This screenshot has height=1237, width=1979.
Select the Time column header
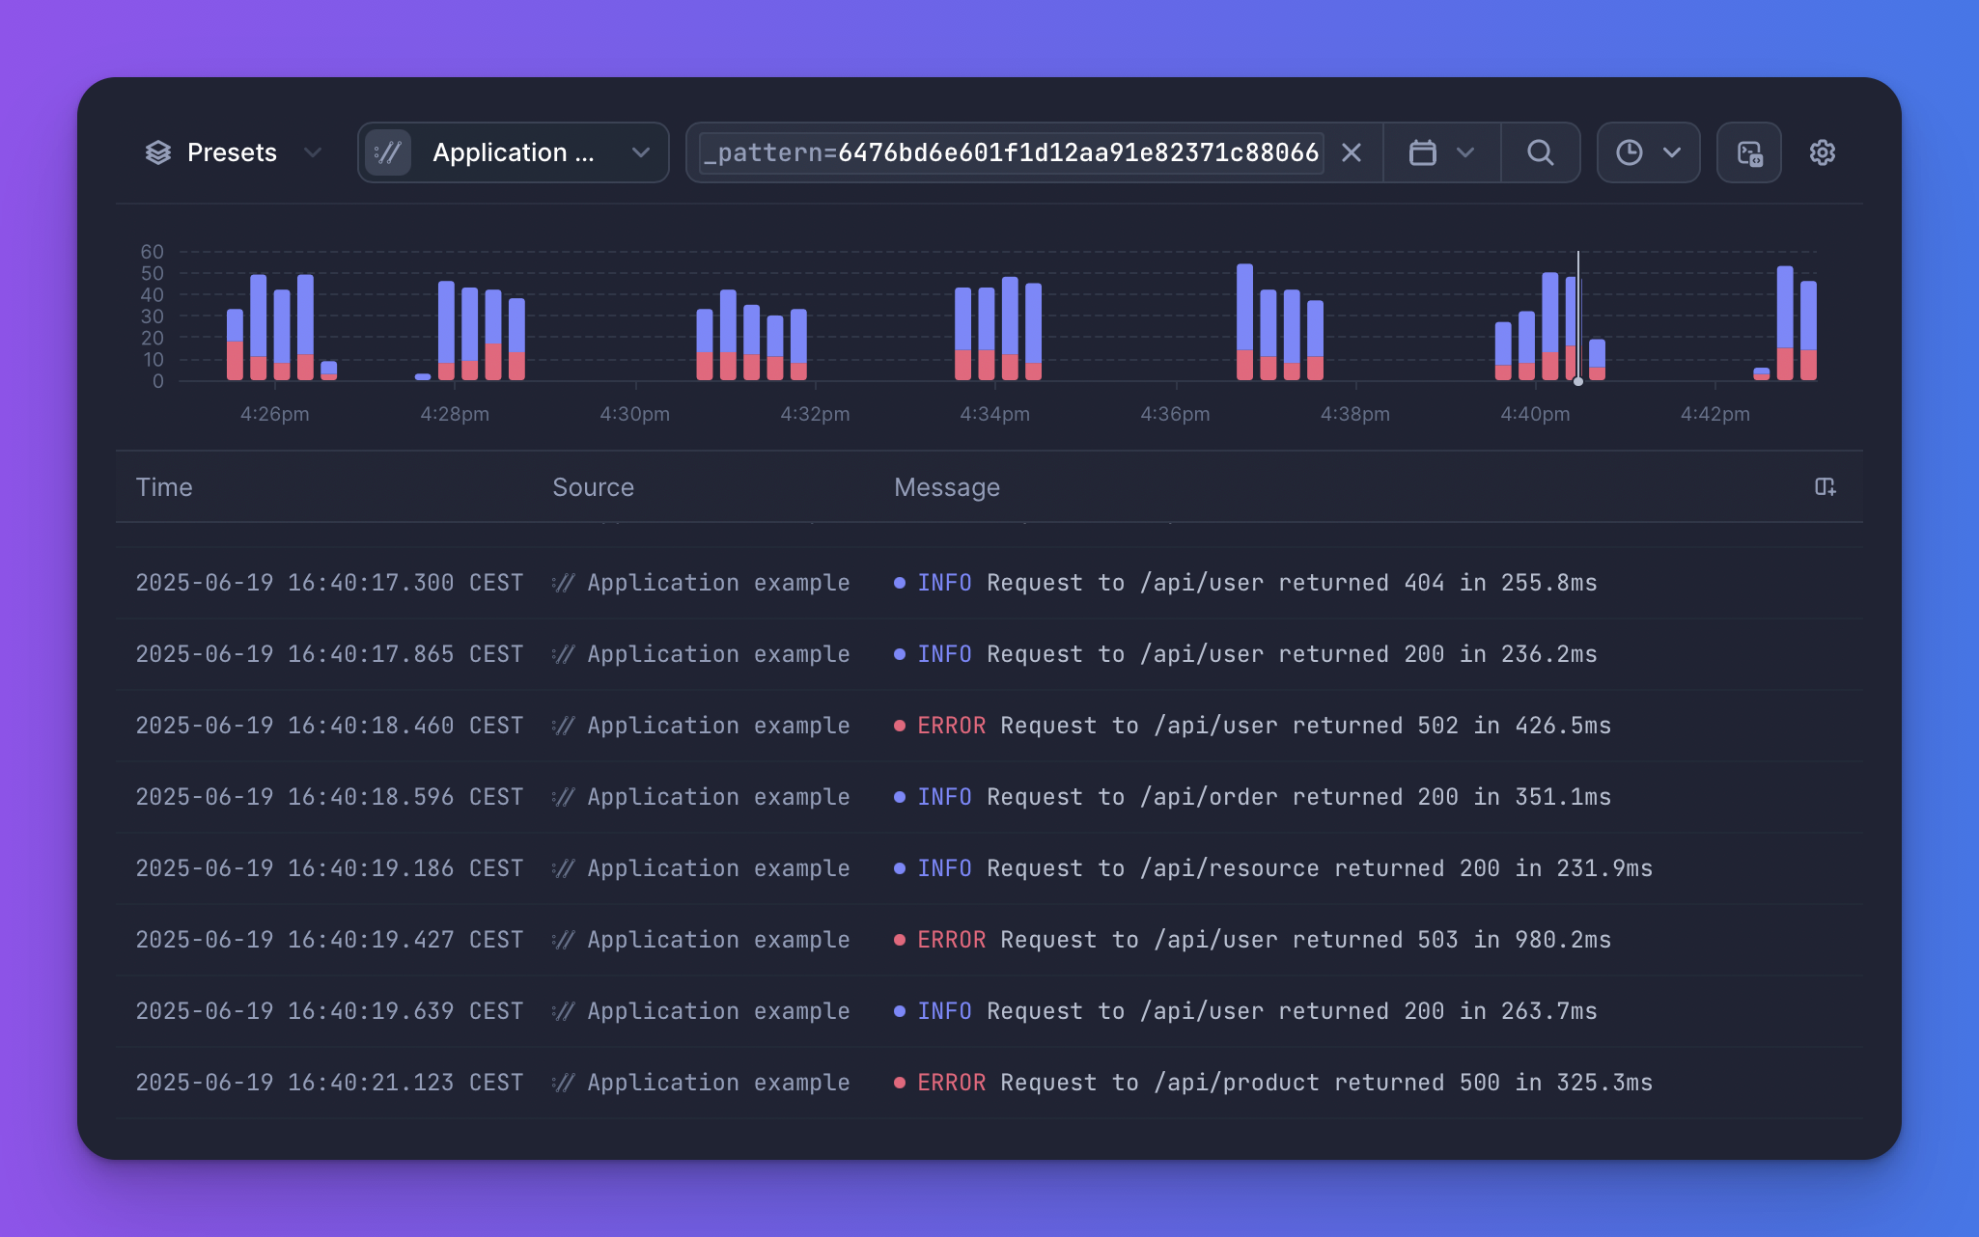pyautogui.click(x=163, y=487)
